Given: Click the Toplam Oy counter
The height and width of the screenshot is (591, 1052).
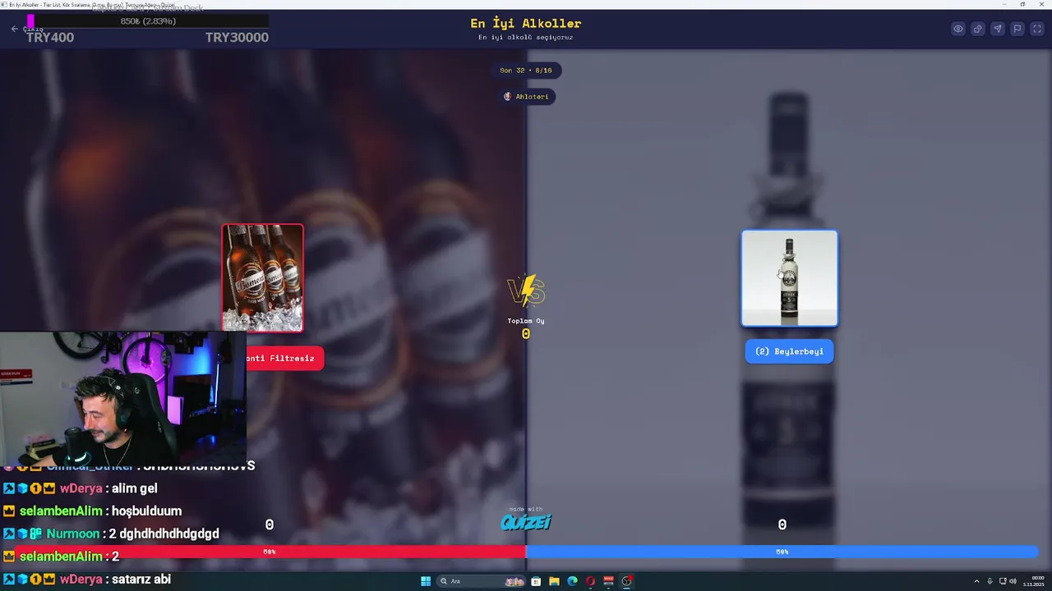Looking at the screenshot, I should [x=526, y=328].
